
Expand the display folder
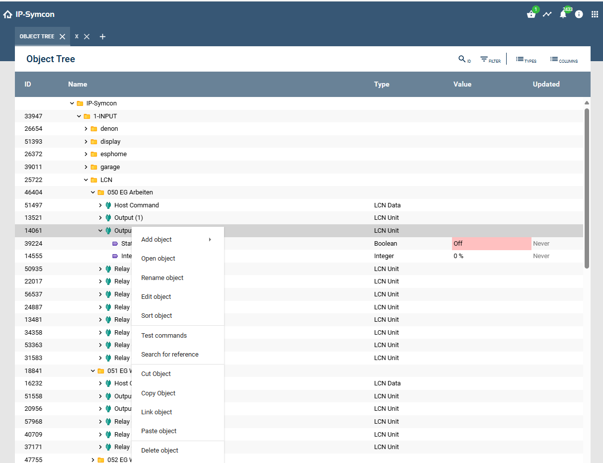[86, 142]
